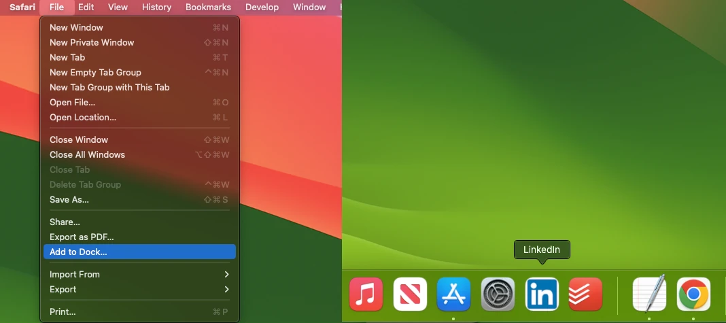This screenshot has height=323, width=726.
Task: Expand the Export submenu
Action: [139, 289]
